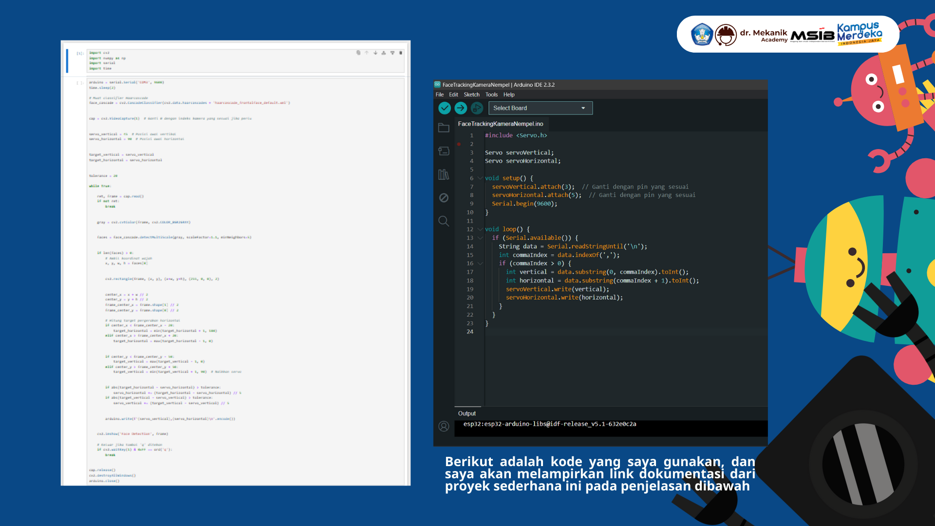Image resolution: width=935 pixels, height=526 pixels.
Task: Open the File menu
Action: (440, 94)
